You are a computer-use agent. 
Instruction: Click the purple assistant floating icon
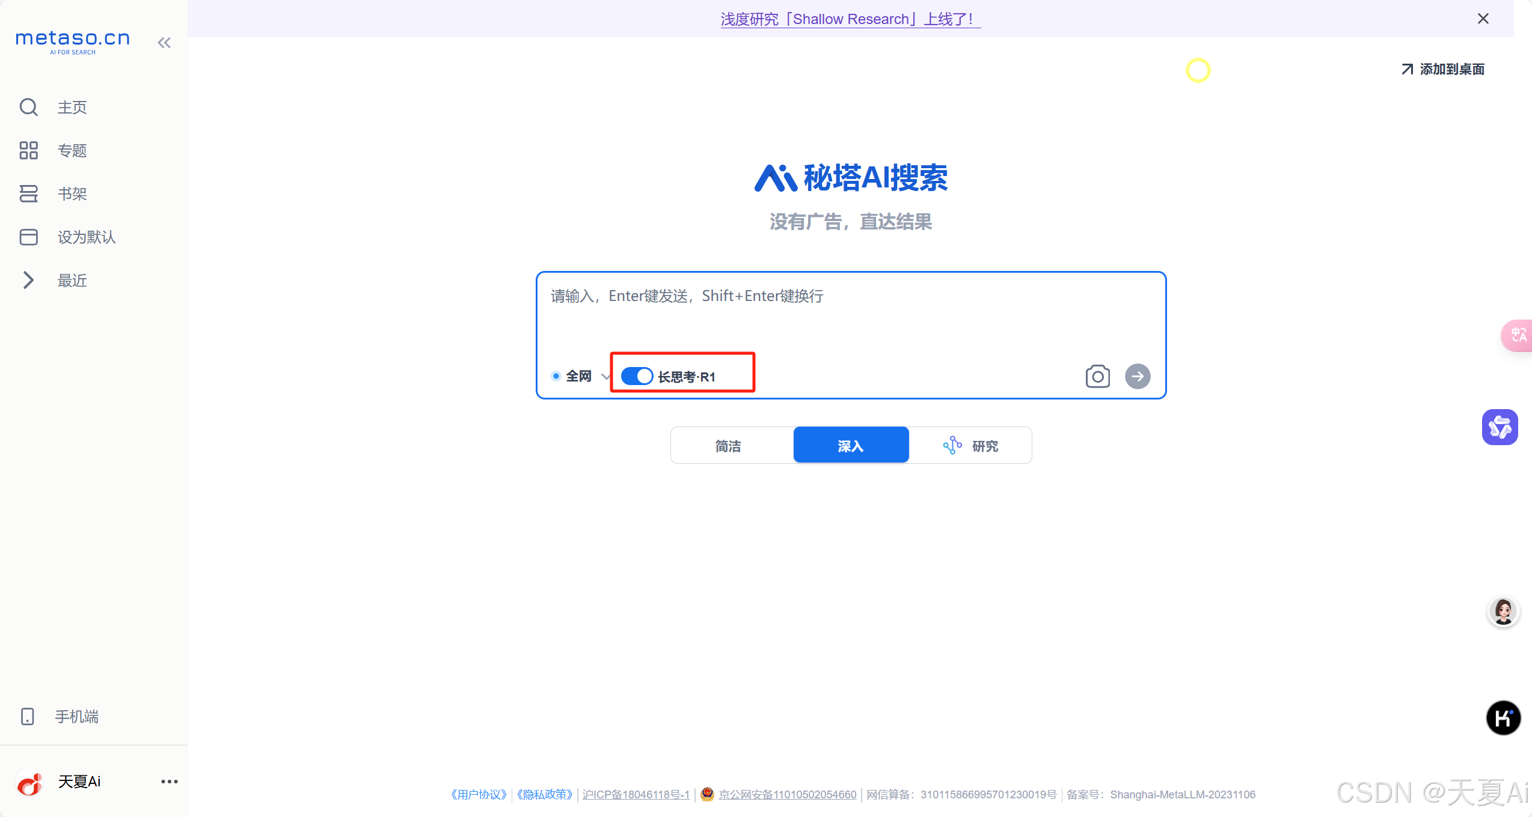[x=1500, y=427]
